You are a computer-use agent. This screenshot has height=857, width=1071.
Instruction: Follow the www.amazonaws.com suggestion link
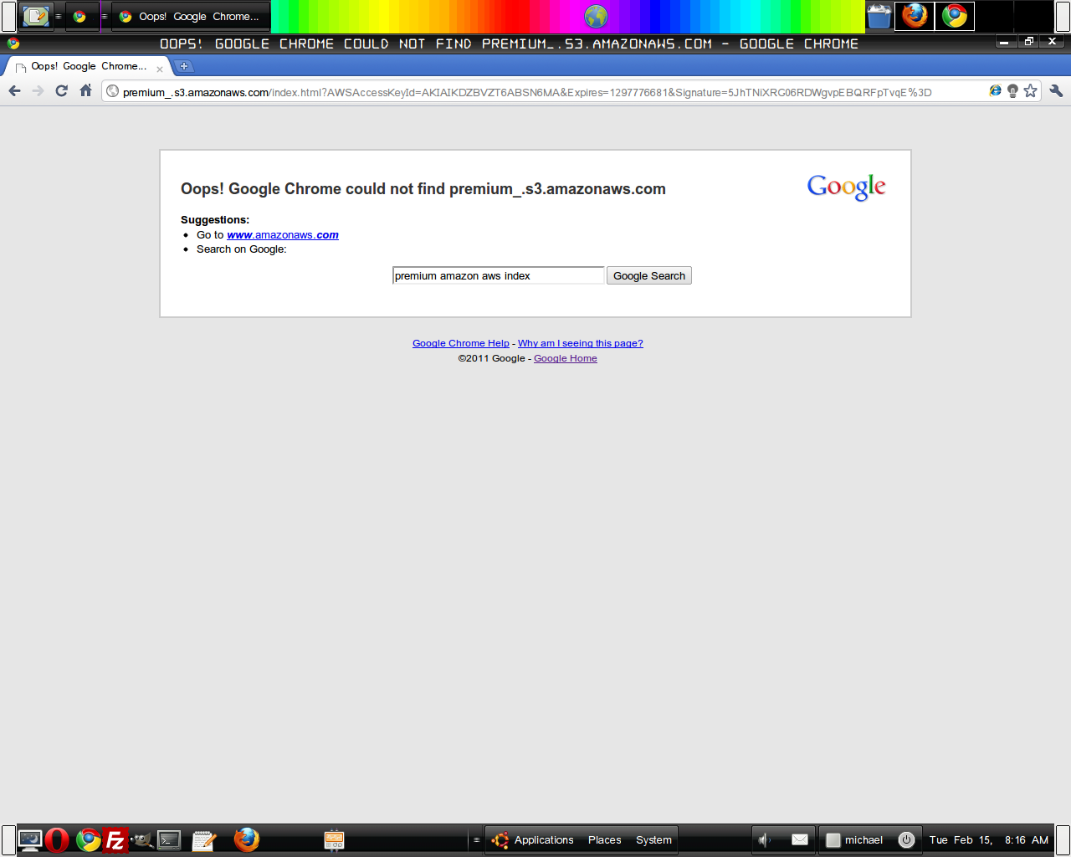click(283, 235)
